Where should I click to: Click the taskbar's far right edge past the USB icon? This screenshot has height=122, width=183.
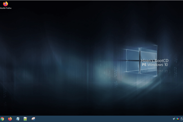pyautogui.click(x=182, y=119)
